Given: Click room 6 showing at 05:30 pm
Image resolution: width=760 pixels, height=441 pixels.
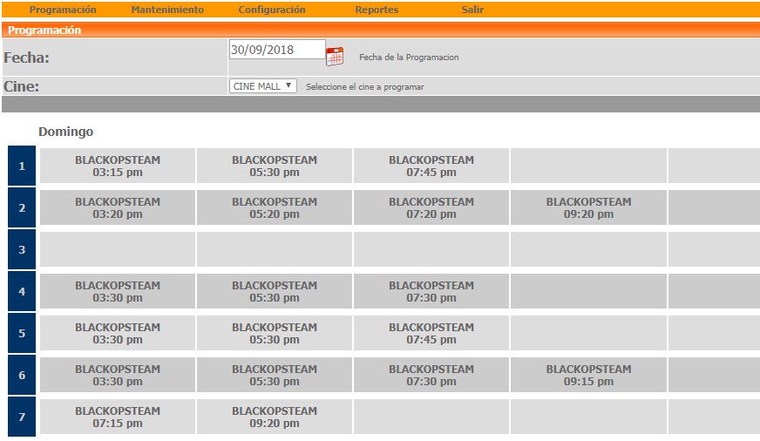Looking at the screenshot, I should [275, 375].
